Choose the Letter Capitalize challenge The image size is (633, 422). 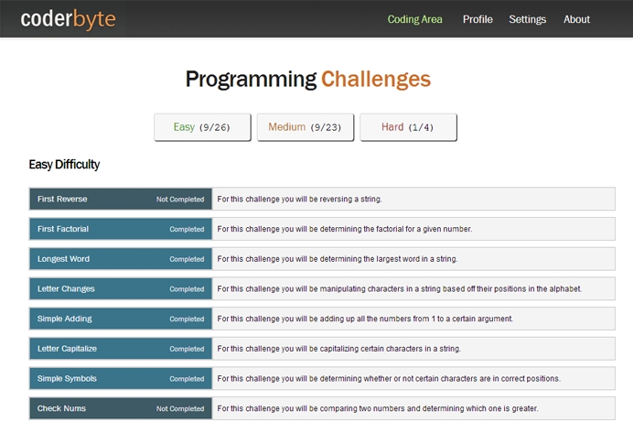tap(67, 349)
